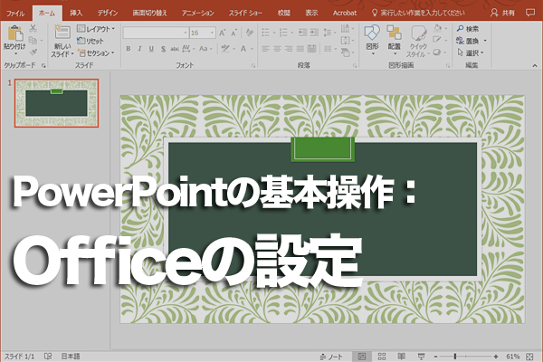
Task: Open the Replace (置換) dropdown arrow
Action: pos(485,41)
